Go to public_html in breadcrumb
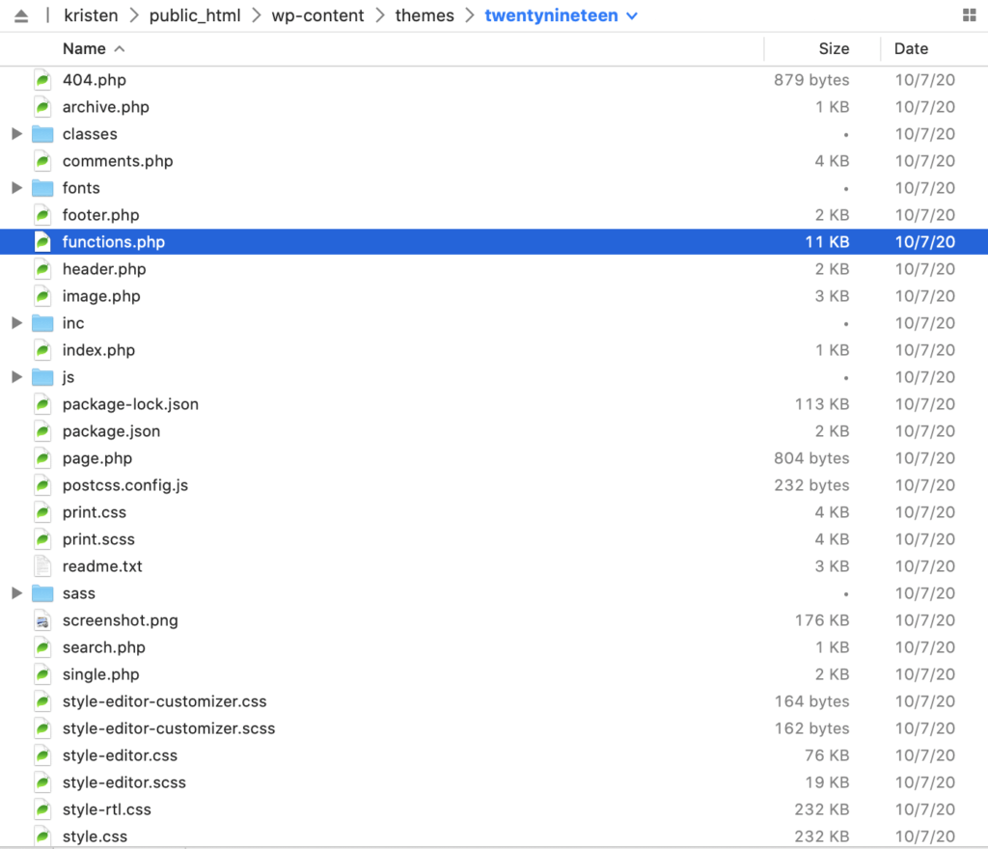The width and height of the screenshot is (988, 849). tap(195, 15)
